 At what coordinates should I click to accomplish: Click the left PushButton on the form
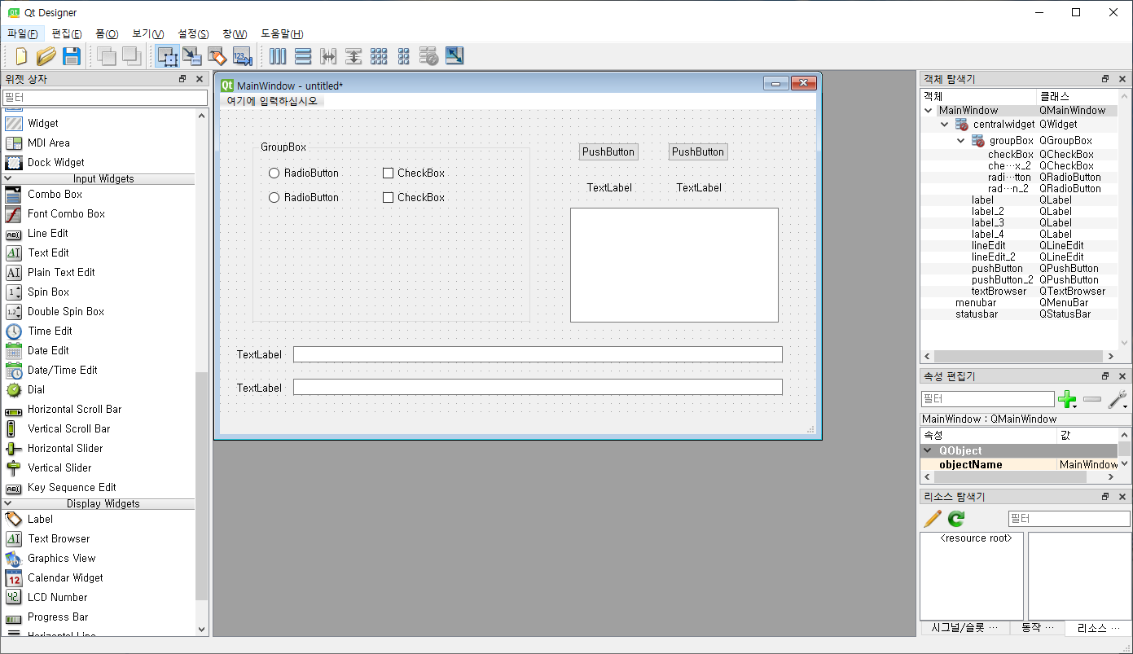(608, 151)
